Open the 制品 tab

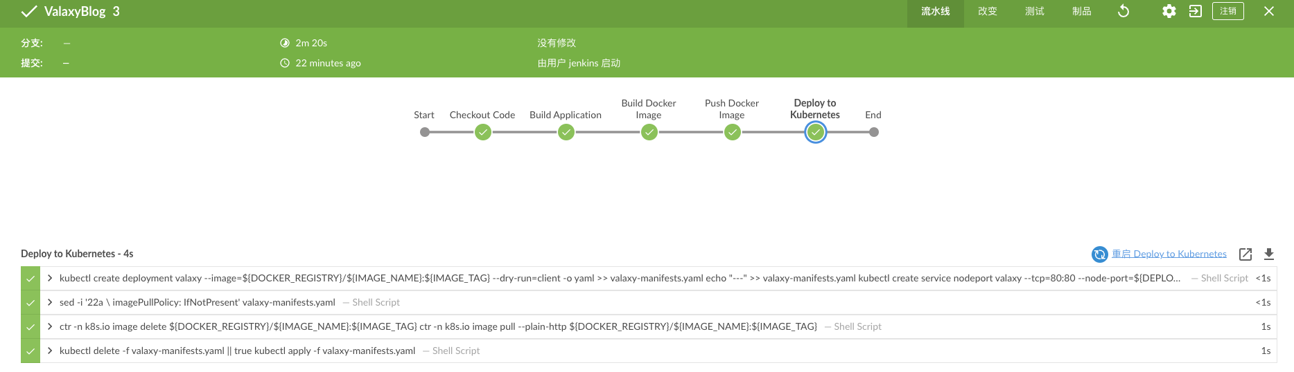tap(1082, 12)
